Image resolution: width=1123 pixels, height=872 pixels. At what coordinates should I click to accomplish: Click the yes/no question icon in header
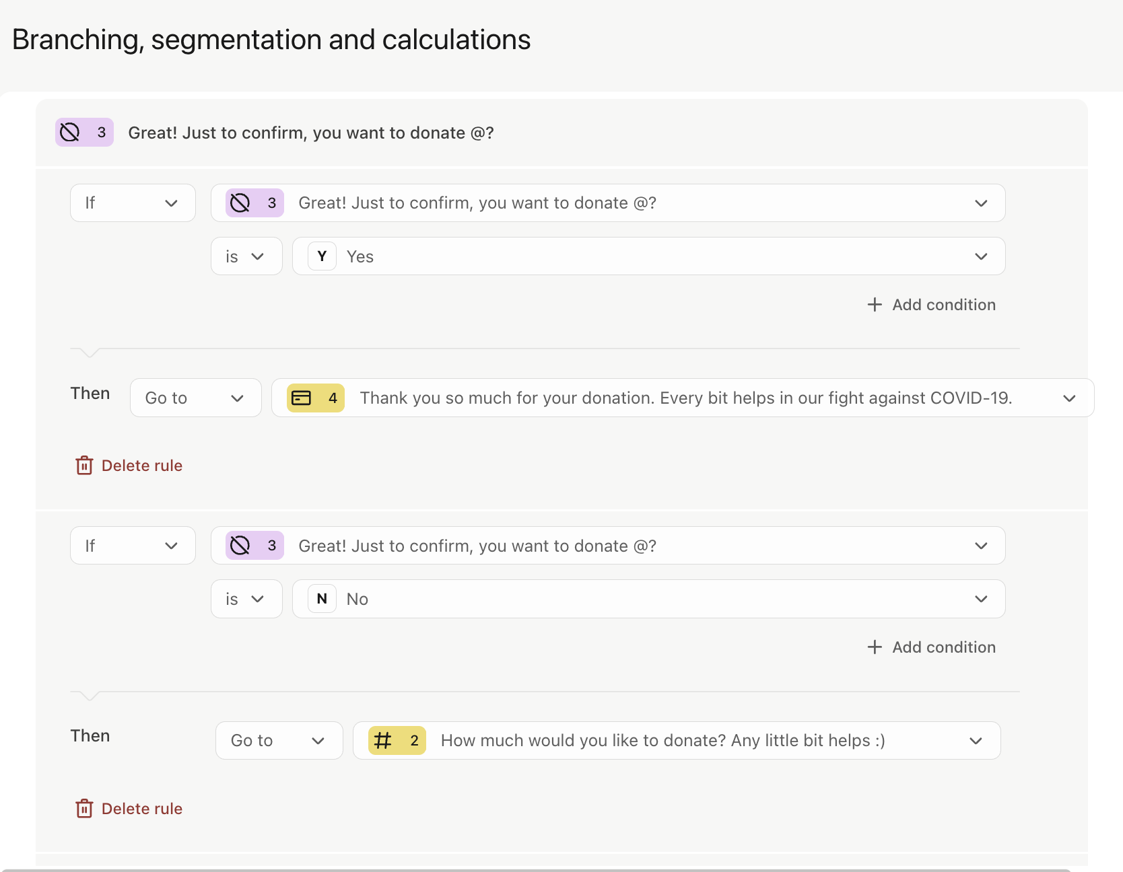pyautogui.click(x=70, y=133)
